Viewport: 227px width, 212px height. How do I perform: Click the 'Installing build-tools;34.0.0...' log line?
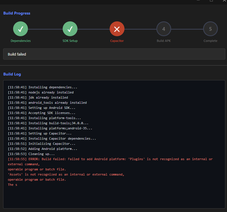click(x=48, y=123)
